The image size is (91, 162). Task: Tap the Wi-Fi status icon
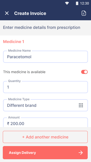pos(67,3)
